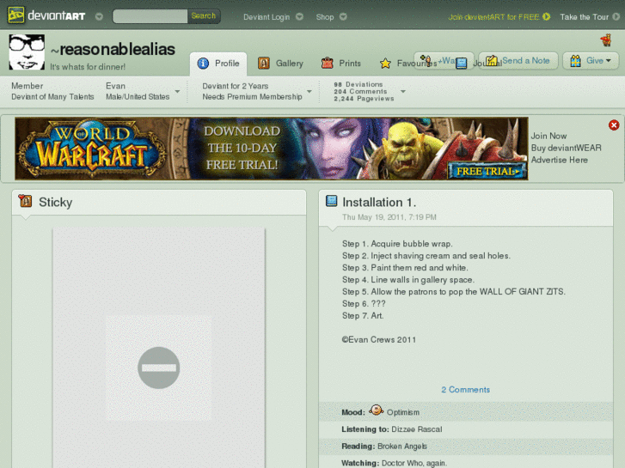Open the Deviant Login link

pyautogui.click(x=267, y=16)
